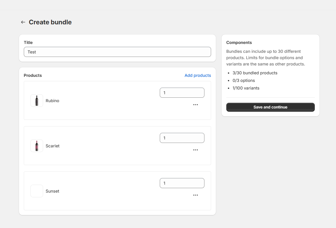The image size is (336, 228).
Task: Open the three-dot menu for Scarlet
Action: (195, 150)
